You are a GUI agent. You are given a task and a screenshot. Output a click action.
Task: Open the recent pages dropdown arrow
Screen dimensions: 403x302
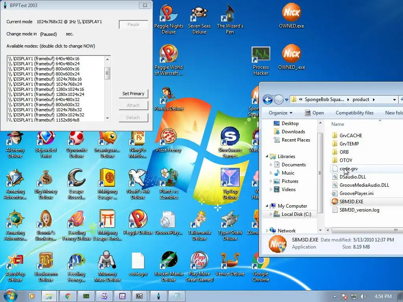287,99
